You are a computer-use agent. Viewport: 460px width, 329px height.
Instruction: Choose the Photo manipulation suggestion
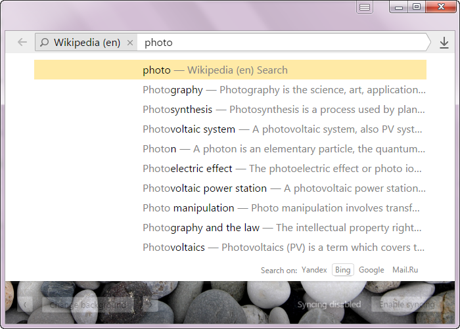coord(230,208)
